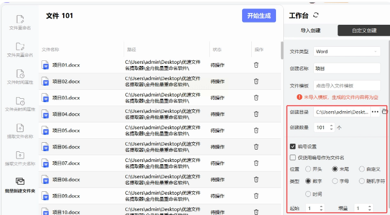Viewport: 390px width, 215px height.
Task: Click the 路径 column header
Action: [132, 50]
